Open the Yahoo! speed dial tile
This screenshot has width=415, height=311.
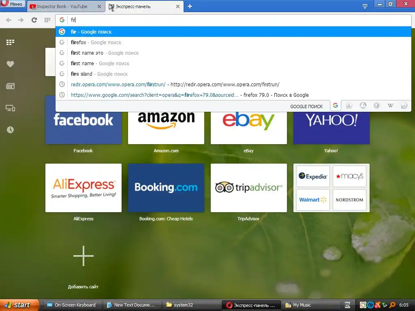point(332,128)
